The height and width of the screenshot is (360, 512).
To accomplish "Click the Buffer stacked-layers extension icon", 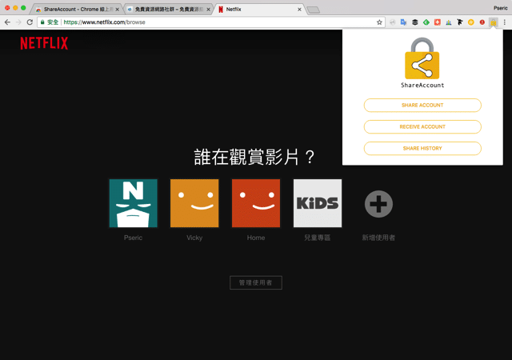I will 414,22.
